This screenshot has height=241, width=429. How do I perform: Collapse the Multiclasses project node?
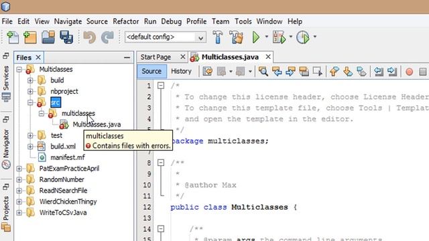coord(19,70)
